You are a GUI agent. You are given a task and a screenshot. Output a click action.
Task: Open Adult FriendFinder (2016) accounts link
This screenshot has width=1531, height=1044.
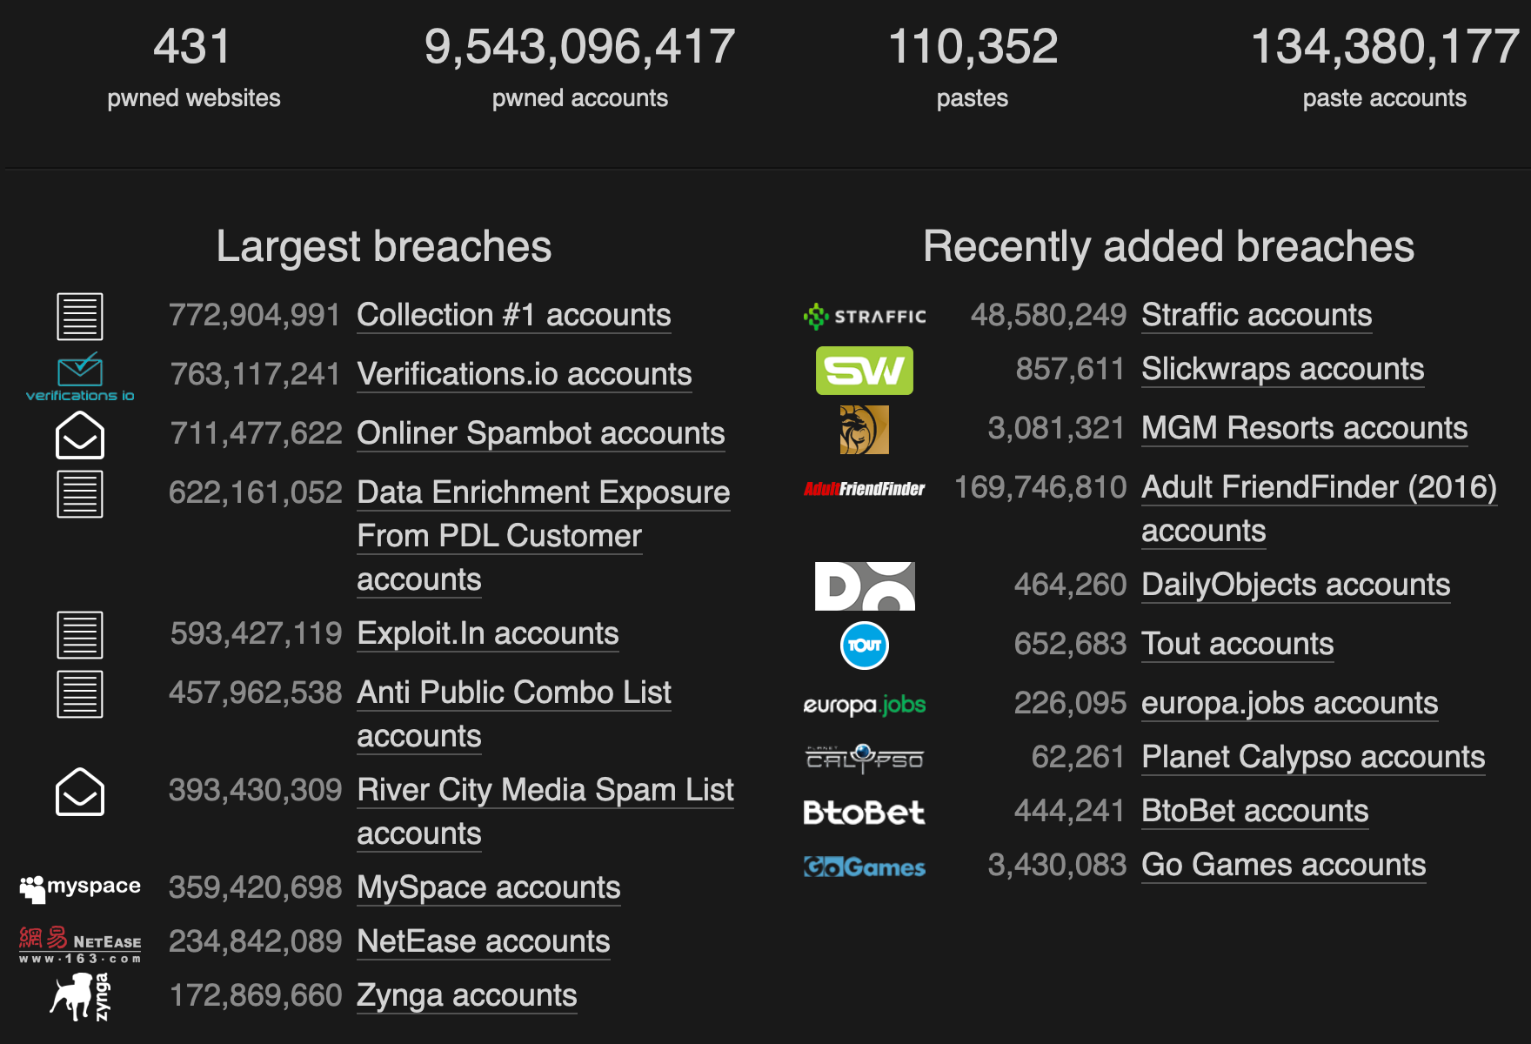1319,509
